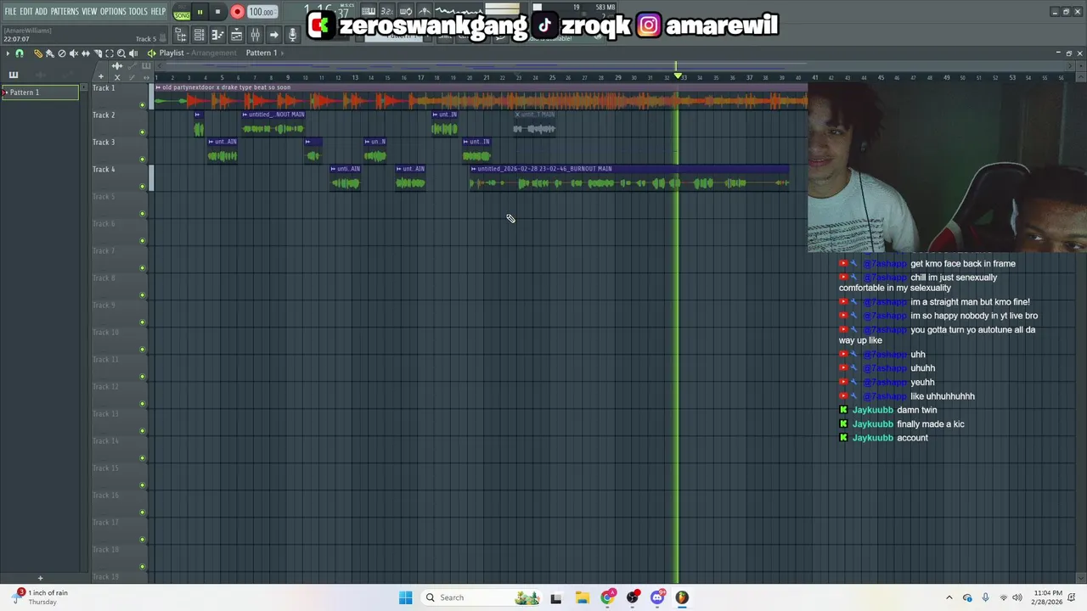1087x611 pixels.
Task: Toggle mute on Track 15
Action: tap(143, 485)
